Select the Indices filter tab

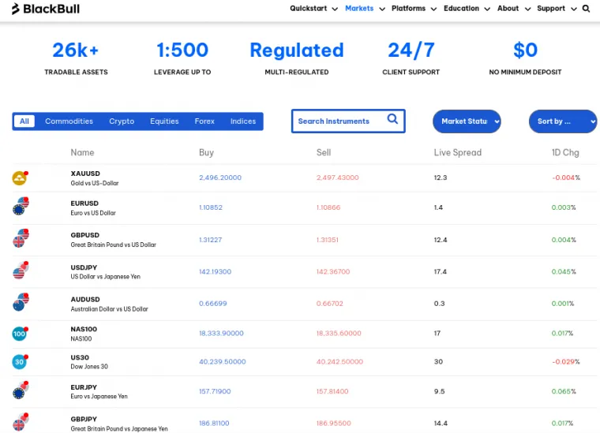click(243, 121)
